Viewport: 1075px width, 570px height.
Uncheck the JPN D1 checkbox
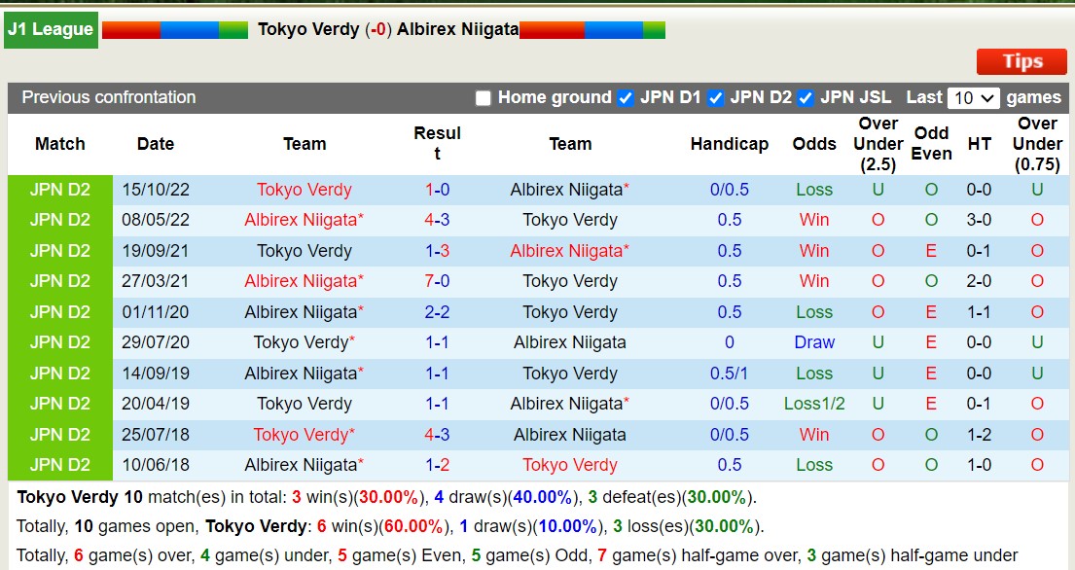pos(624,98)
